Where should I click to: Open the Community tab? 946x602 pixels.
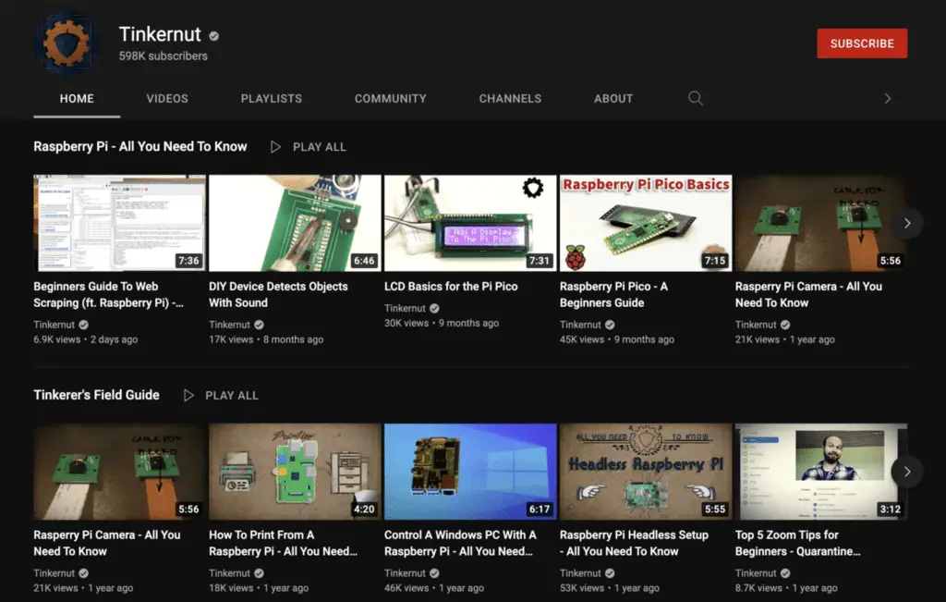click(x=391, y=98)
